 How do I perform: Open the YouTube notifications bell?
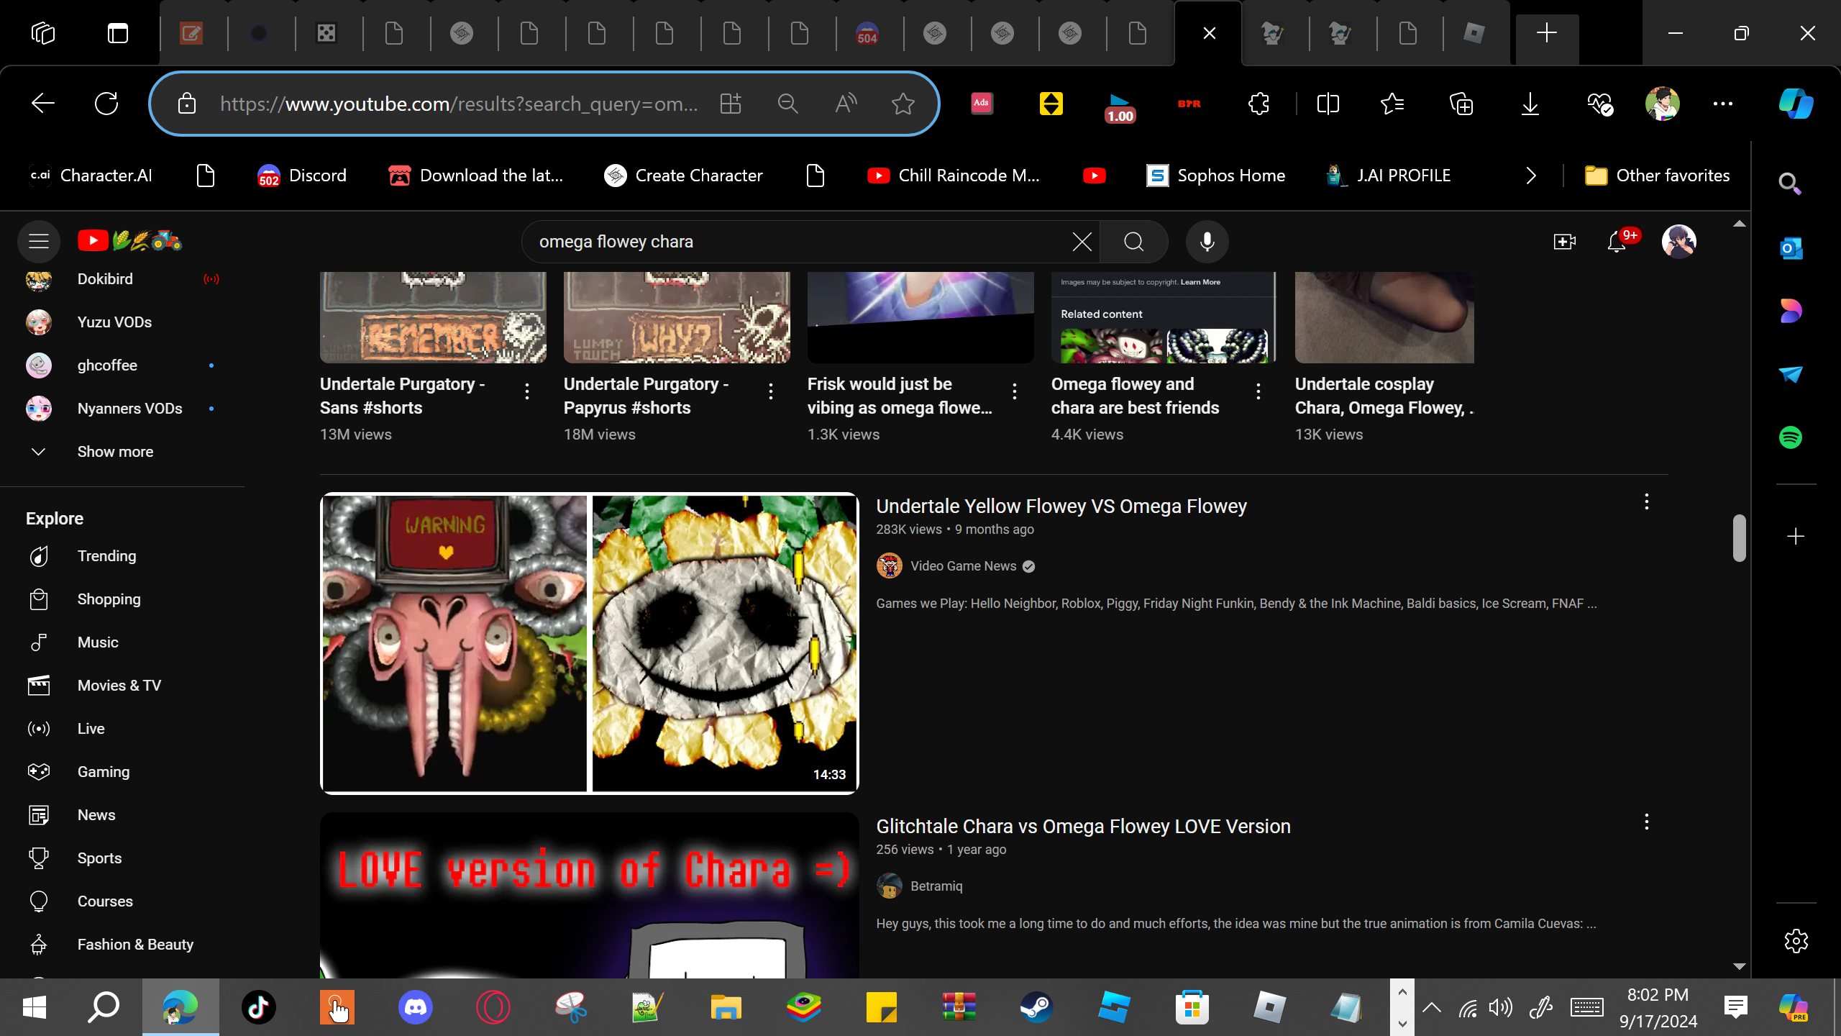[x=1616, y=242]
